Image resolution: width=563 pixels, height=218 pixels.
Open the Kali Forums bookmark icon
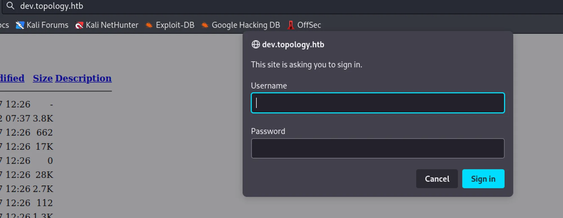point(20,25)
